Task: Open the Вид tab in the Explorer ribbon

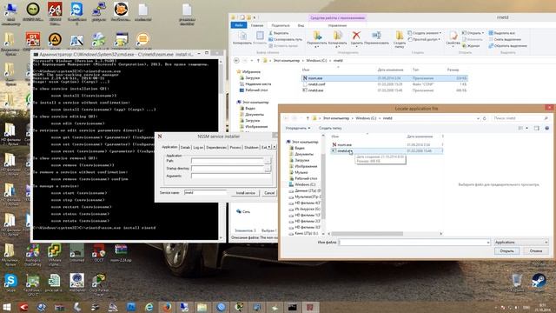Action: (x=301, y=25)
